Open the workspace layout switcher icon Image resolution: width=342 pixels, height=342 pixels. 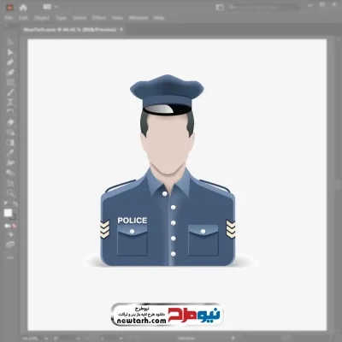click(x=47, y=7)
